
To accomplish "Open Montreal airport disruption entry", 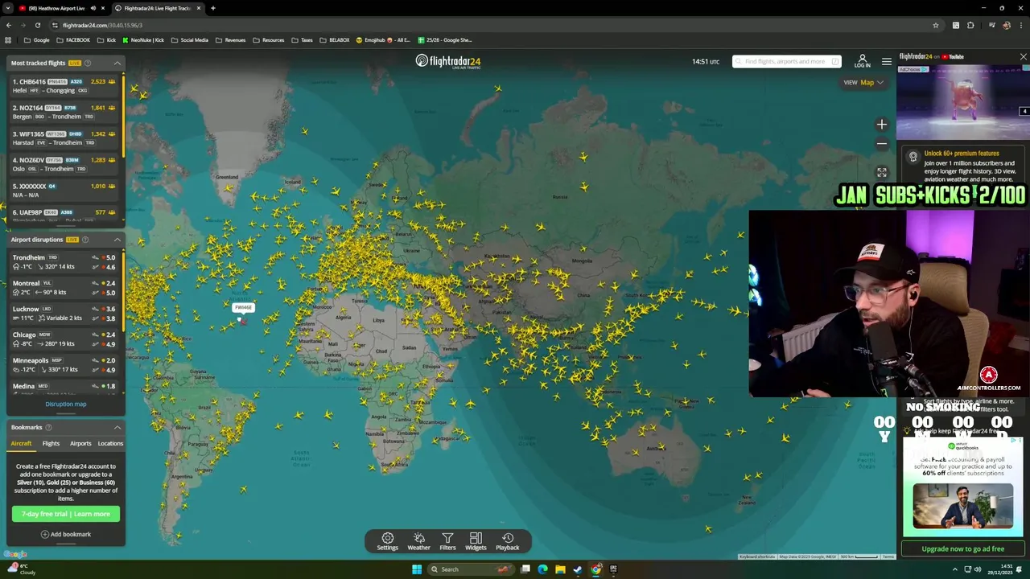I will 64,288.
